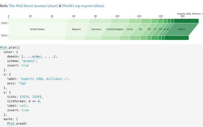Screen dimensions: 203x127
Task: Click the Belgium area label
Action: (x=76, y=29)
